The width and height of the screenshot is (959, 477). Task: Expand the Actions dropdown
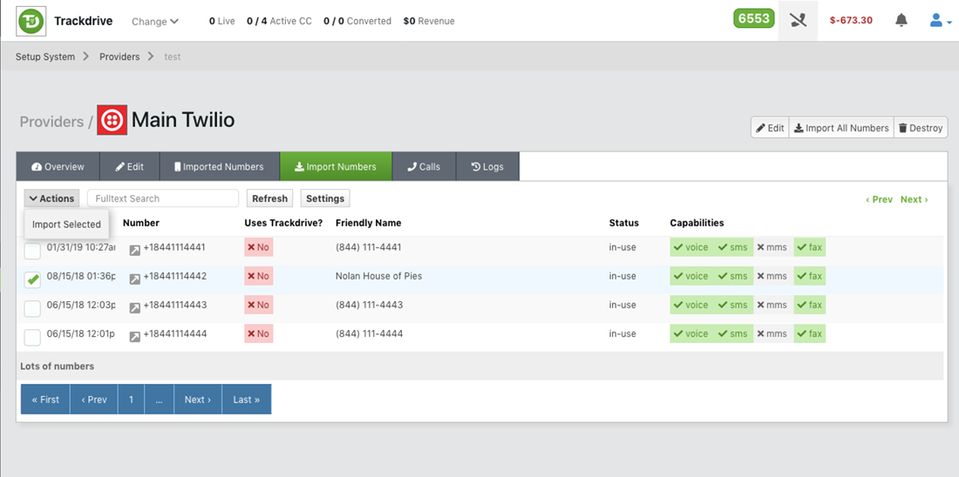point(52,198)
